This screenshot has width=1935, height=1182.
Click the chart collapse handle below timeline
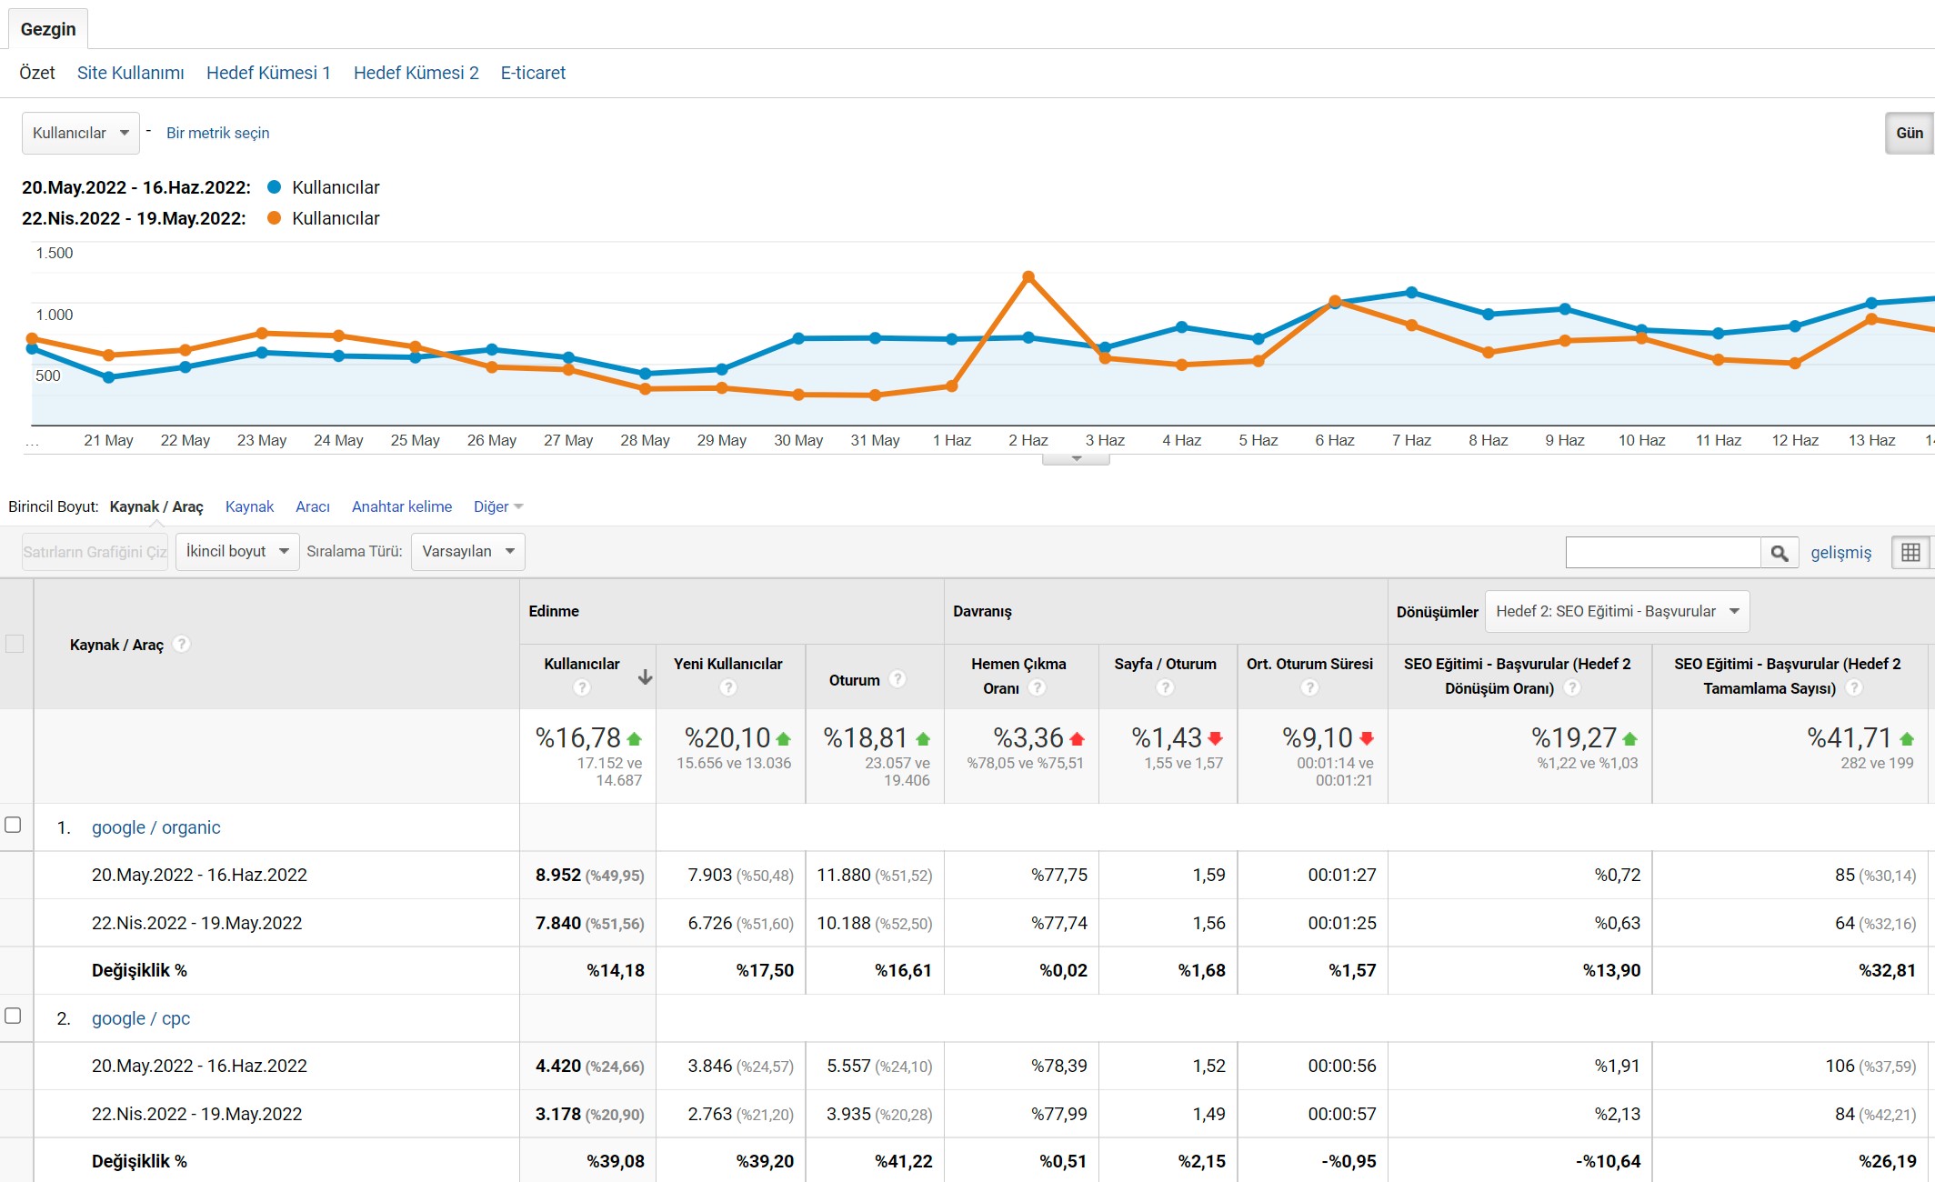[x=1076, y=459]
